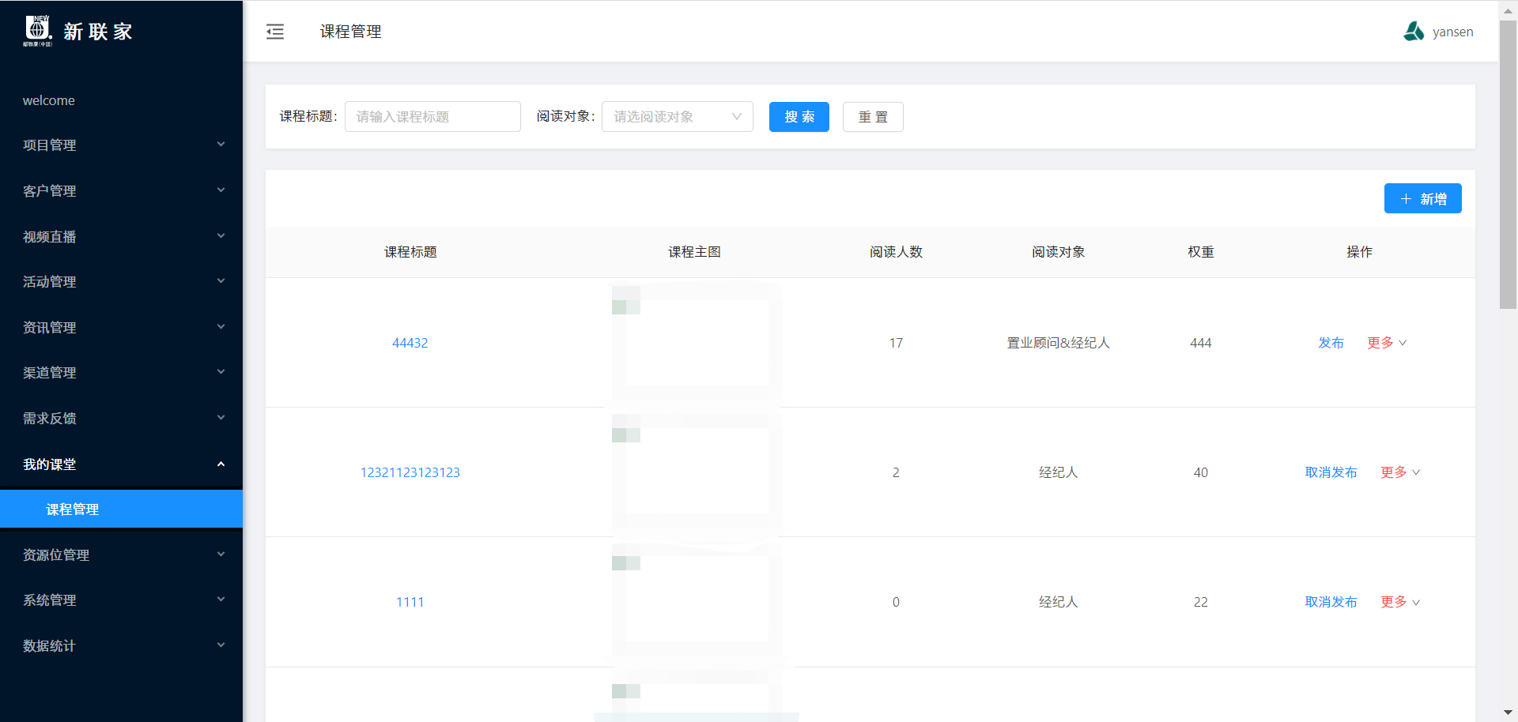Image resolution: width=1518 pixels, height=722 pixels.
Task: Click the 置业顾问&经纪人 cell
Action: [x=1058, y=343]
